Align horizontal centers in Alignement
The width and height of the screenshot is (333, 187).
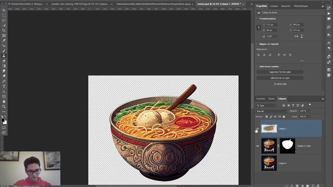264,55
